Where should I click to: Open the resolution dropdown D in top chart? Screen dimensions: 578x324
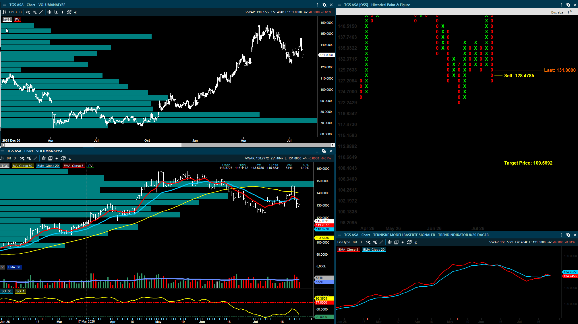coord(20,12)
